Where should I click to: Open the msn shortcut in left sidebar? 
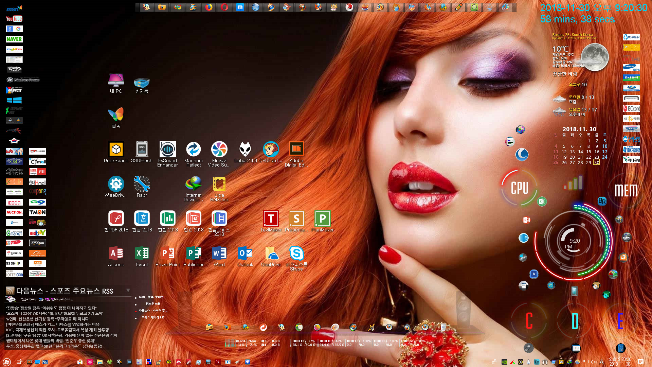(14, 8)
